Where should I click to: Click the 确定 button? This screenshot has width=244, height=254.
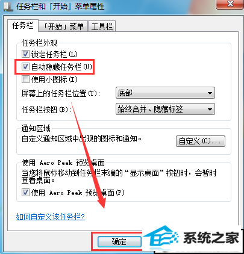click(x=119, y=241)
